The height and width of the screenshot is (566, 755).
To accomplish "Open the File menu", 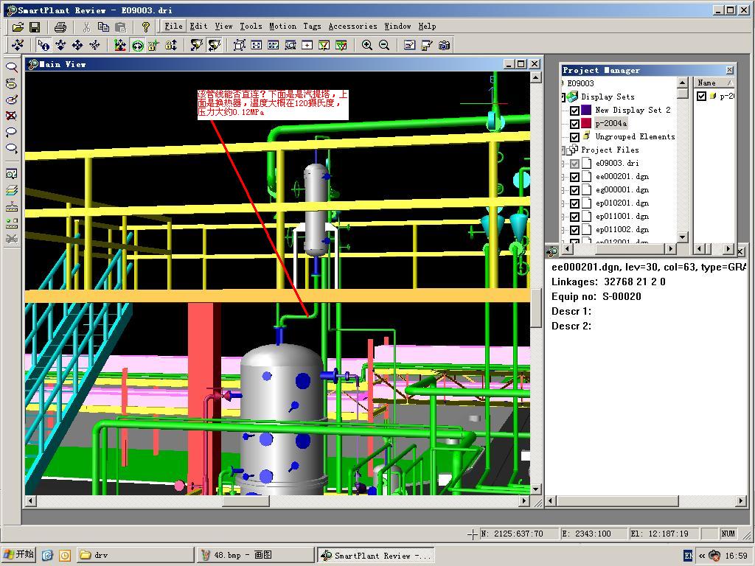I will [173, 26].
